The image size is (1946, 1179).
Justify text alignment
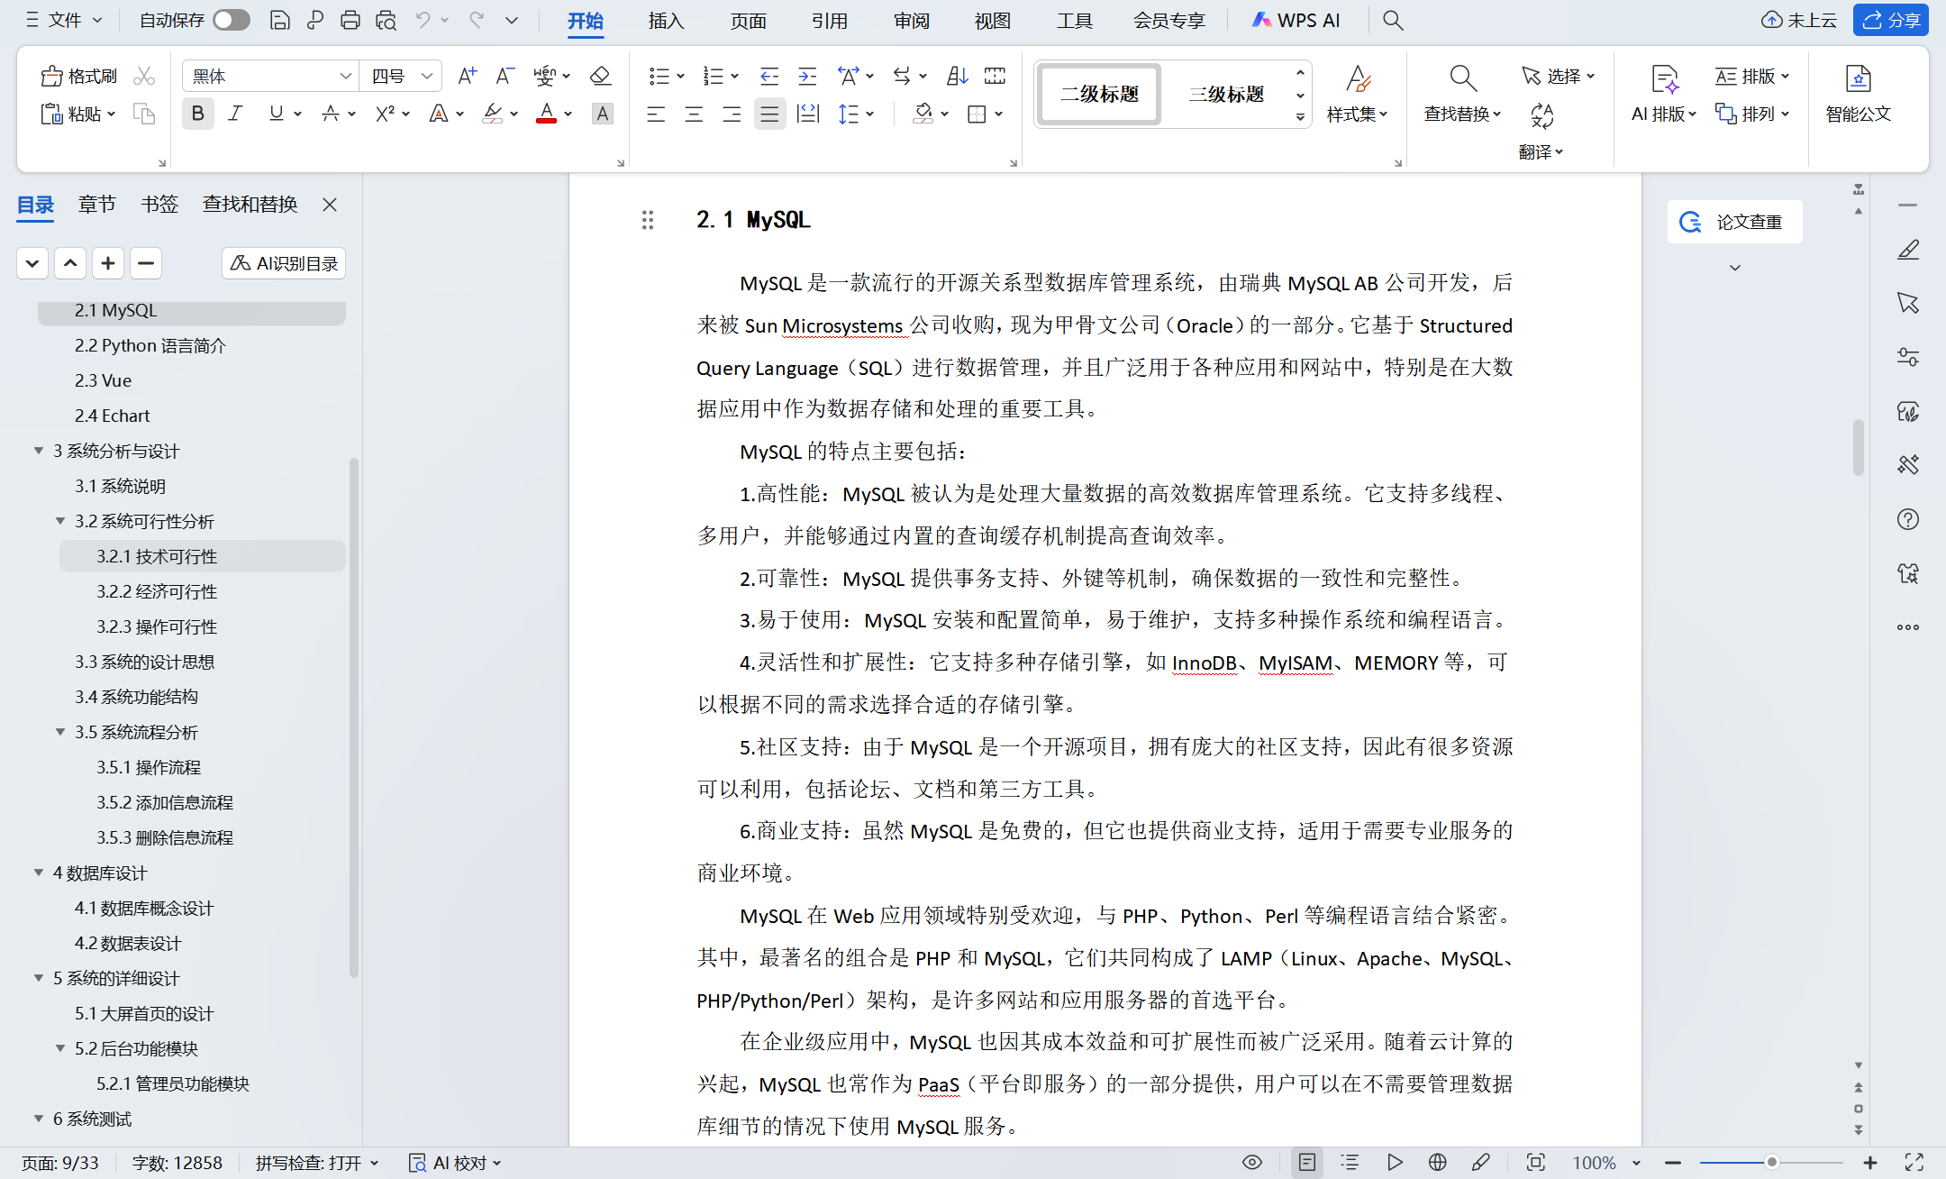769,114
